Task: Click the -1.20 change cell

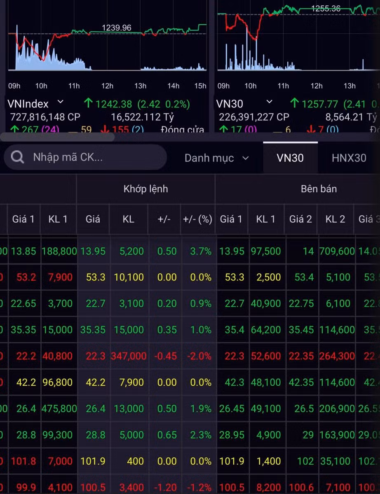Action: point(165,487)
